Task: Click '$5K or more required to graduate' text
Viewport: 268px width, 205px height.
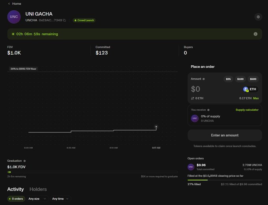Action: click(x=159, y=177)
